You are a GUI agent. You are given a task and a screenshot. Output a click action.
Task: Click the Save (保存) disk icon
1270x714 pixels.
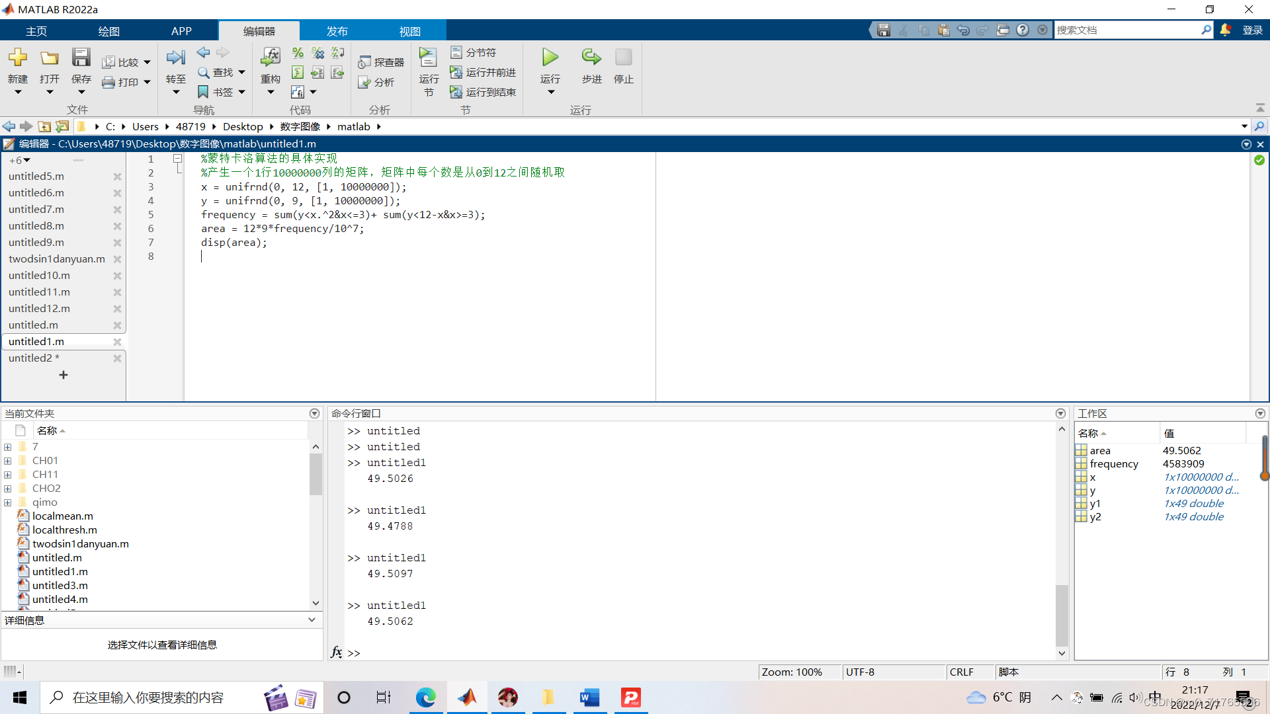click(x=81, y=58)
